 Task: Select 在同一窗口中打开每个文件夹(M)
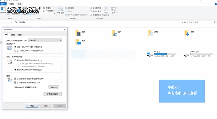(x=15, y=47)
